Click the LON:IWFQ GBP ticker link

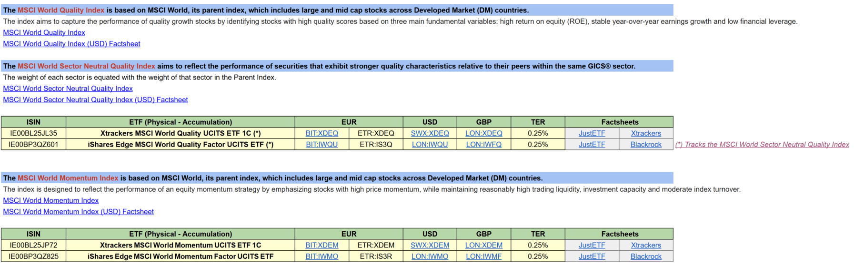coord(483,145)
